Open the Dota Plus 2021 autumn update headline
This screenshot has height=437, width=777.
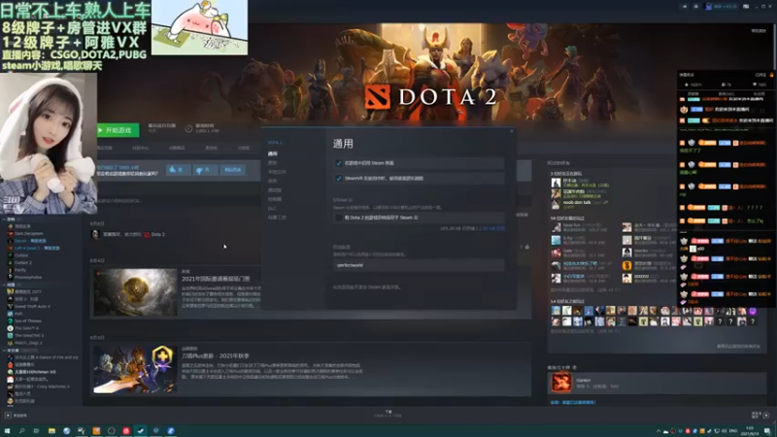[x=215, y=355]
